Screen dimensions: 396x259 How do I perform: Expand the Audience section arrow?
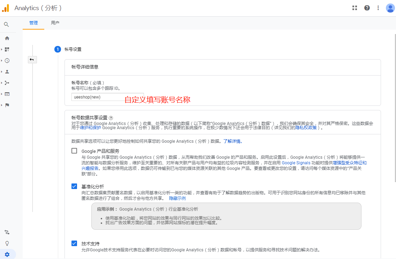pyautogui.click(x=2, y=72)
